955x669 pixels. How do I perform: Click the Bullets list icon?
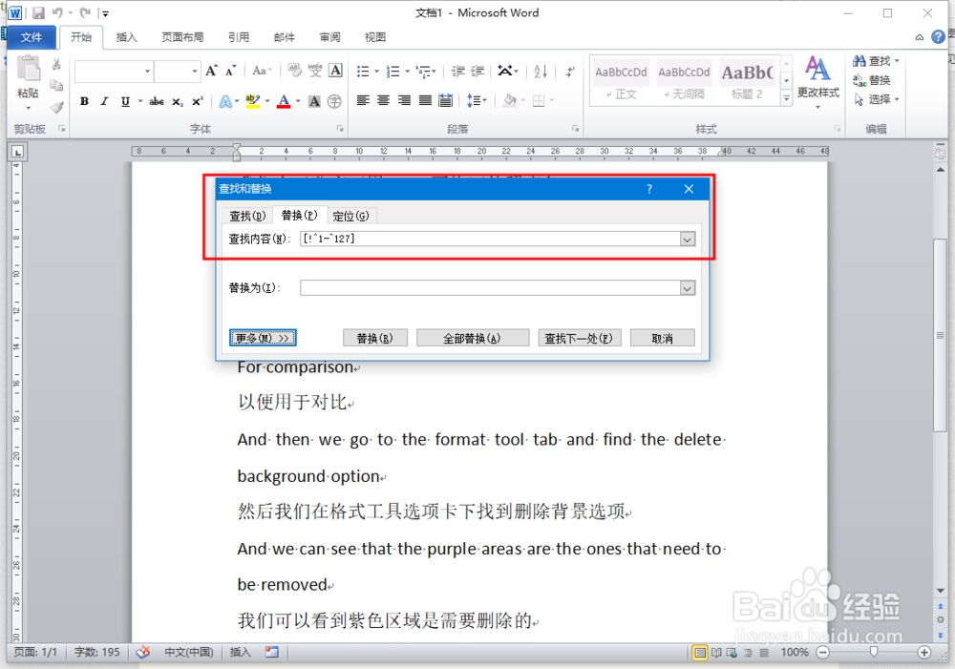point(363,72)
